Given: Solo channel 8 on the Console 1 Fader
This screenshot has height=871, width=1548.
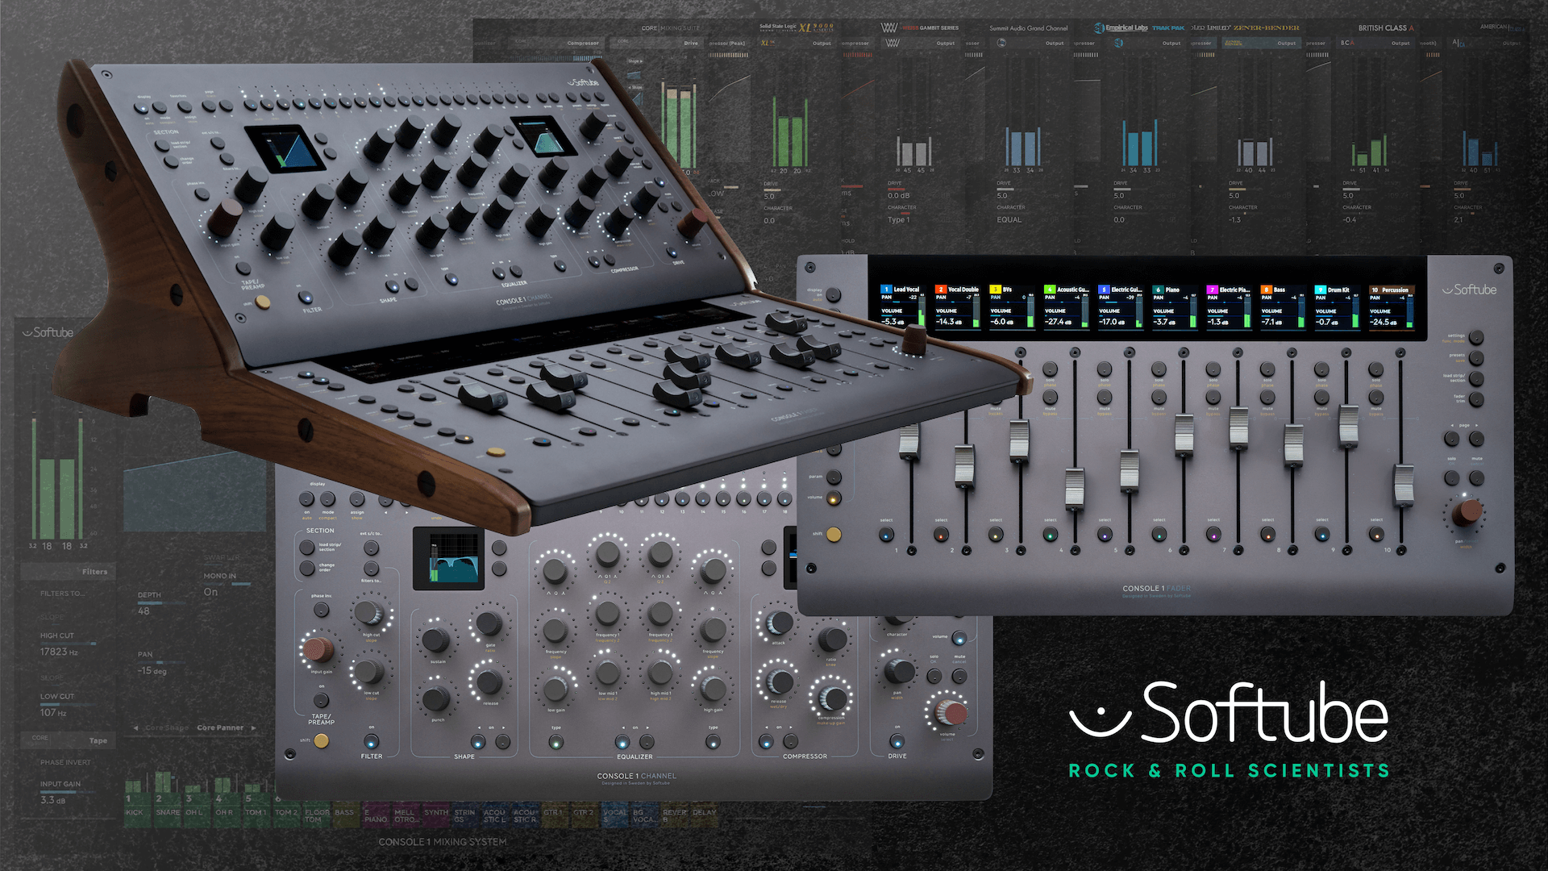Looking at the screenshot, I should [x=1267, y=369].
